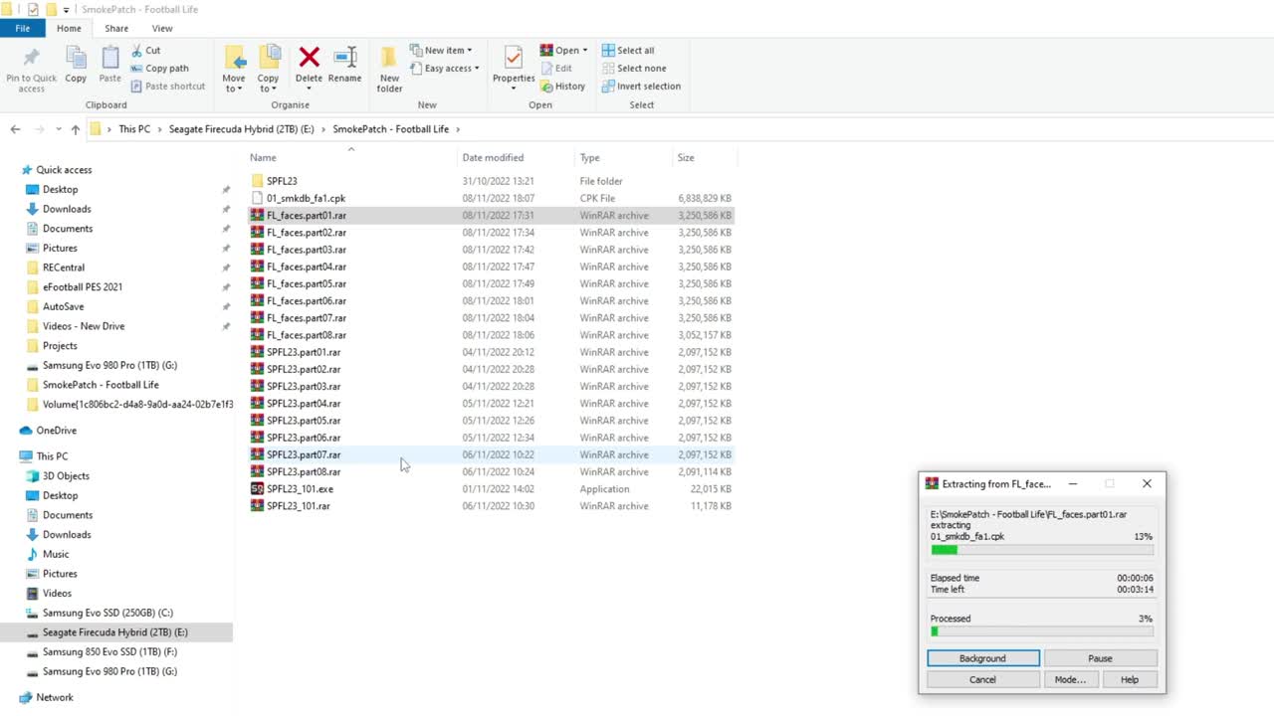This screenshot has height=716, width=1274.
Task: Click the Rename icon
Action: click(x=344, y=58)
